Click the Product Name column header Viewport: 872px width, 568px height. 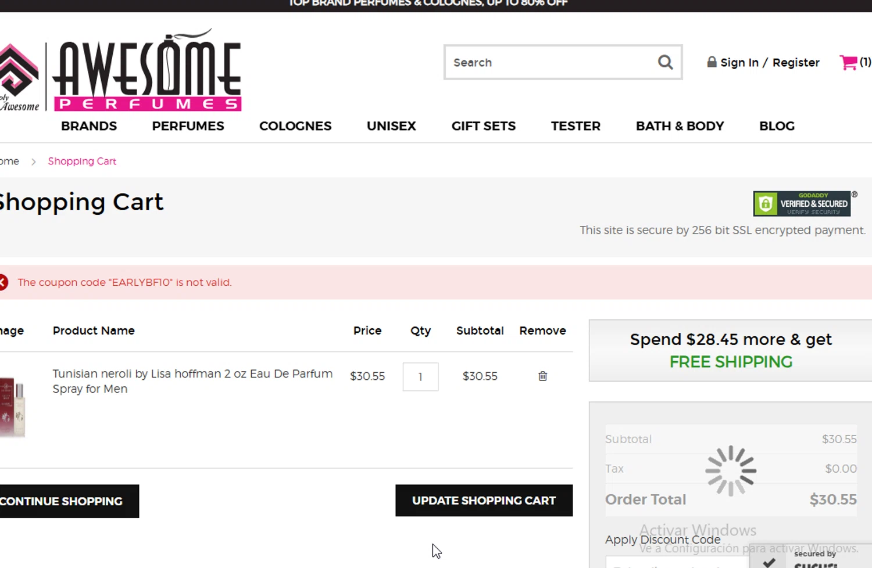pos(94,331)
